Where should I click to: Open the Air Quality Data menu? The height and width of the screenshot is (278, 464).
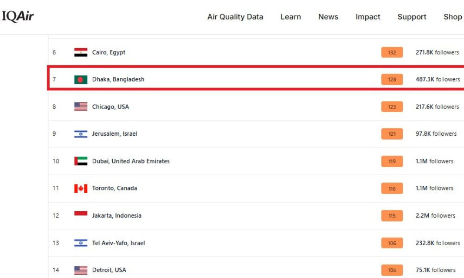(x=235, y=17)
